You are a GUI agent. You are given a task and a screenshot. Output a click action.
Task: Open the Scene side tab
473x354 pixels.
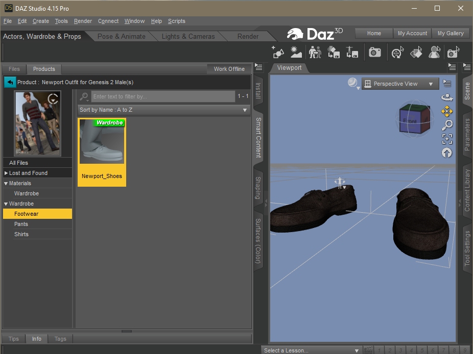467,91
